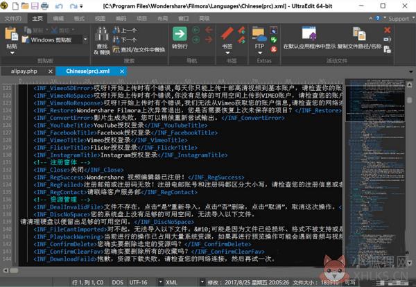Click the large 粘贴 paste icon
This screenshot has height=287, width=416.
coord(11,34)
